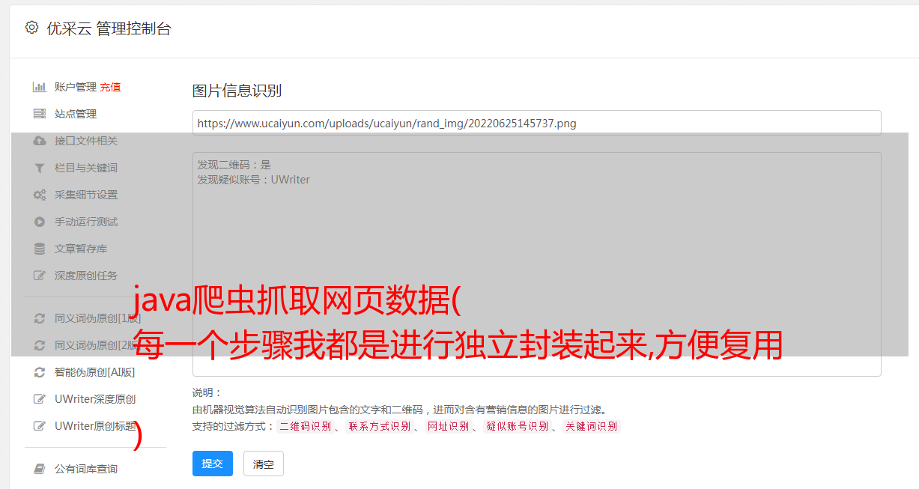The height and width of the screenshot is (489, 919).
Task: Click the 关键词识别 tag
Action: coord(591,426)
